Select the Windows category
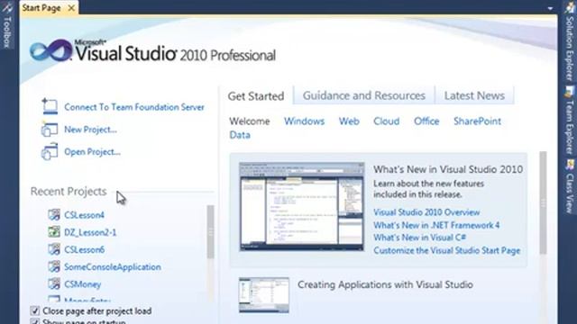This screenshot has height=324, width=577. (305, 121)
